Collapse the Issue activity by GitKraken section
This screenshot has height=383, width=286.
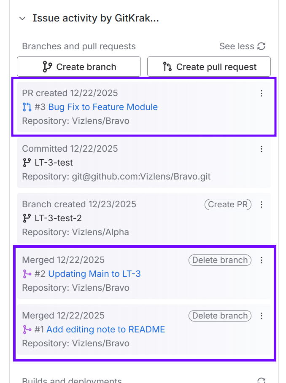22,19
